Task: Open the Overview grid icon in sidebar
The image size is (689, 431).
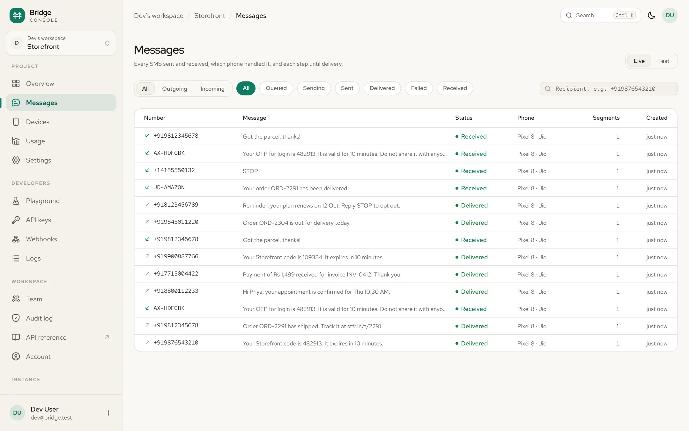Action: 16,84
